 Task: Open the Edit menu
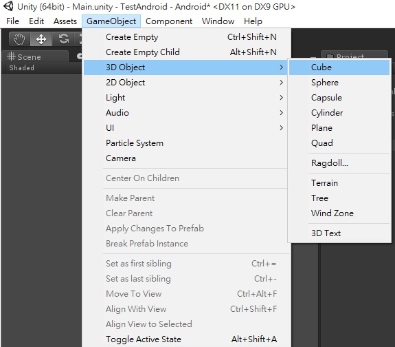pyautogui.click(x=36, y=21)
